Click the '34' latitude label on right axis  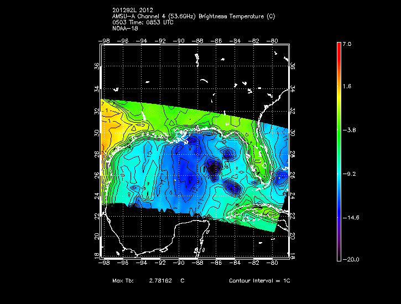point(293,89)
